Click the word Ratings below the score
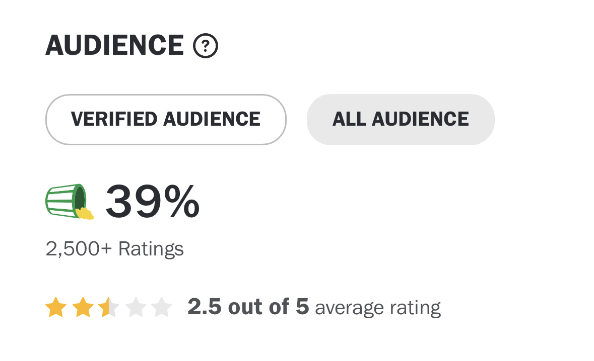Image resolution: width=594 pixels, height=361 pixels. click(151, 249)
